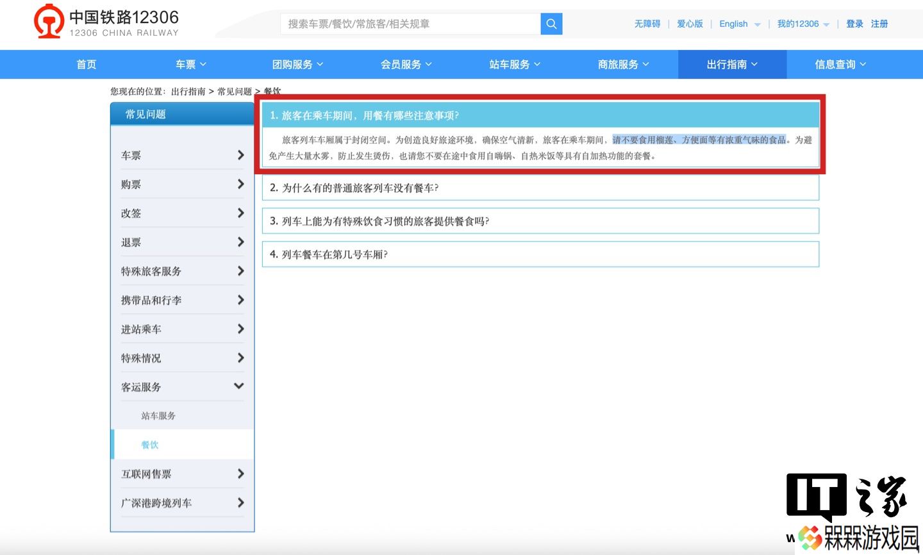Select the 站车服务 sub-item in sidebar
923x555 pixels.
[158, 416]
